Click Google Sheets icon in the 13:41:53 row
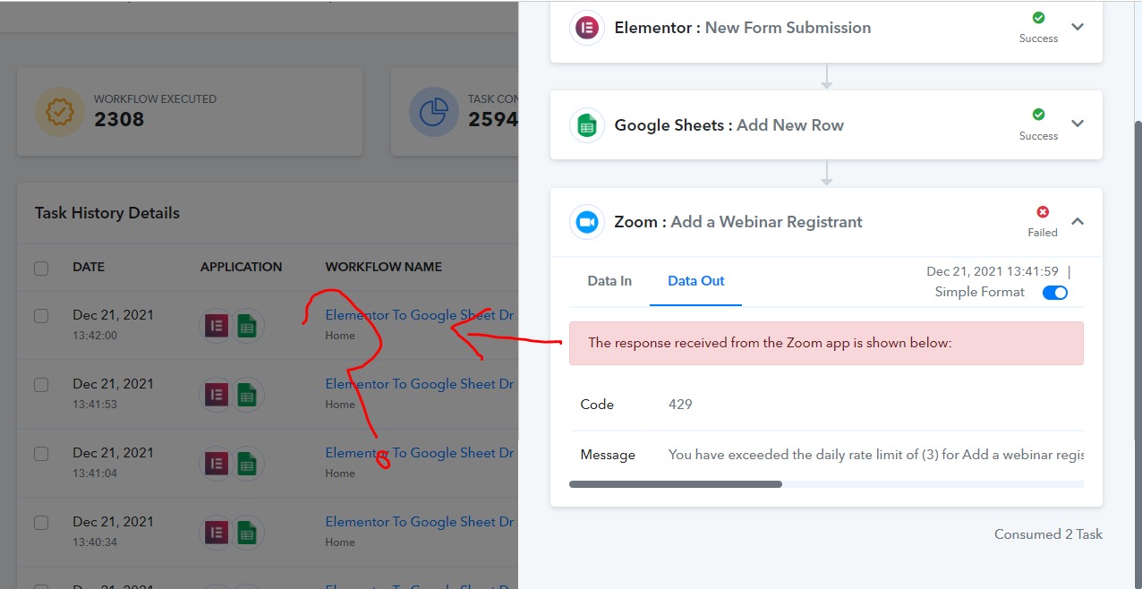Viewport: 1142px width, 589px height. [x=248, y=395]
